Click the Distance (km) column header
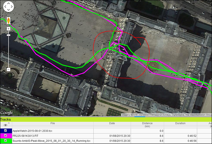 pyautogui.click(x=147, y=125)
